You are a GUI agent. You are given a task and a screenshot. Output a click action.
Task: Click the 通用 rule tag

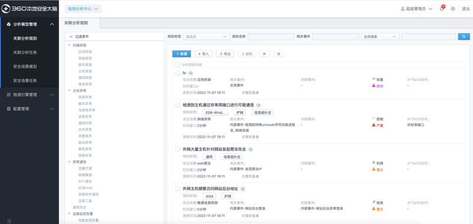(209, 157)
